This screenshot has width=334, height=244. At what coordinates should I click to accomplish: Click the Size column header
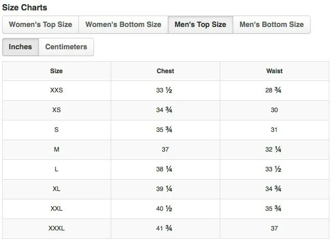(x=57, y=71)
